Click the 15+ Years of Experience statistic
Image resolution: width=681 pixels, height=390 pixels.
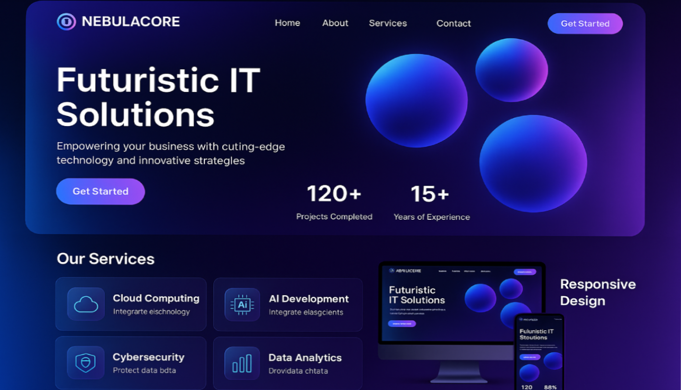click(x=431, y=202)
